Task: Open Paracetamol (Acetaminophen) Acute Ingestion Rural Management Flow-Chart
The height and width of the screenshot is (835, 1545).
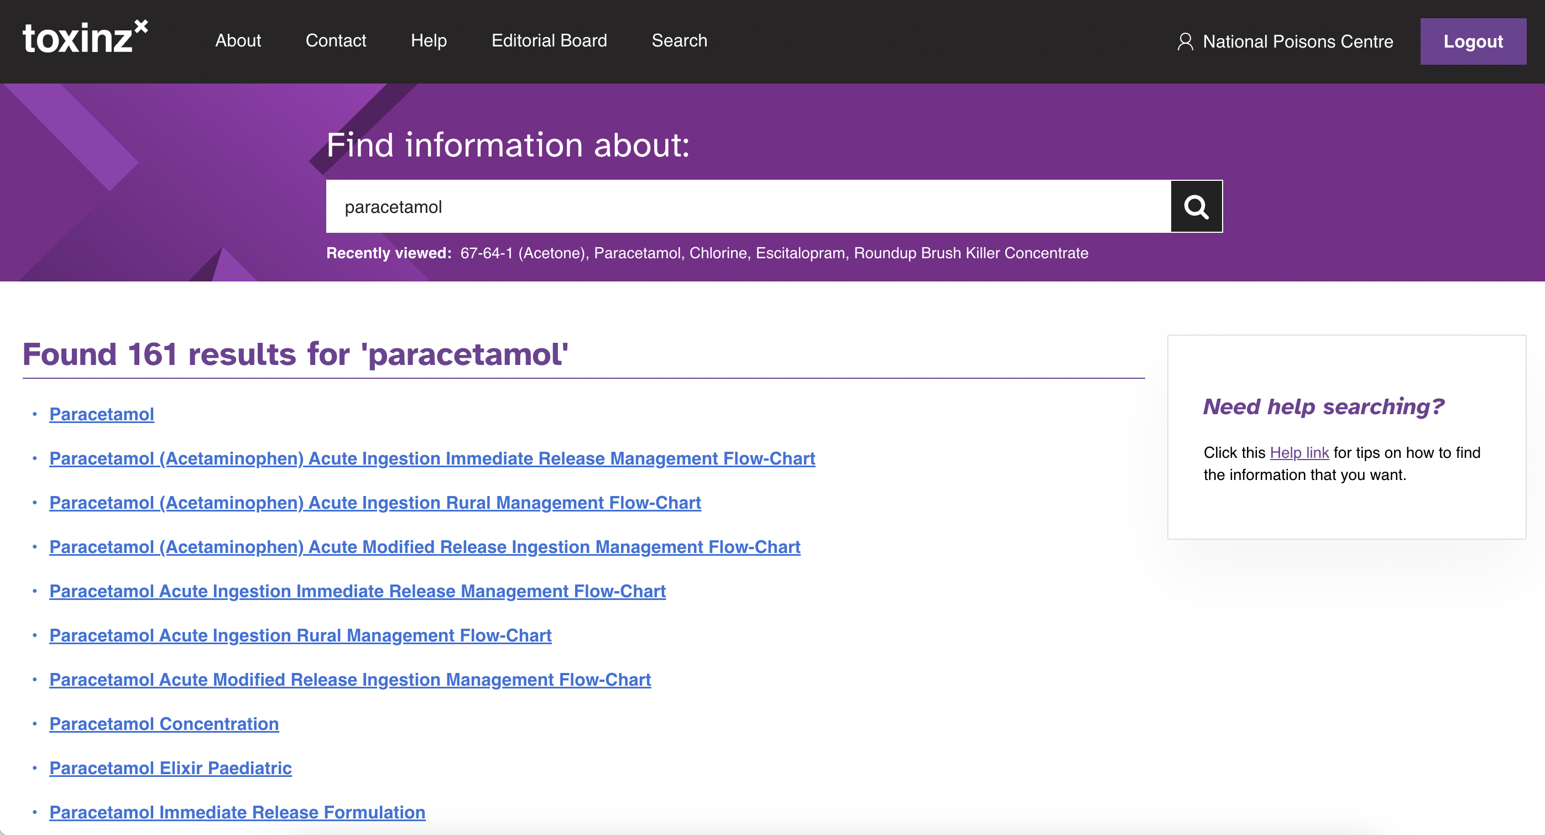Action: 375,503
